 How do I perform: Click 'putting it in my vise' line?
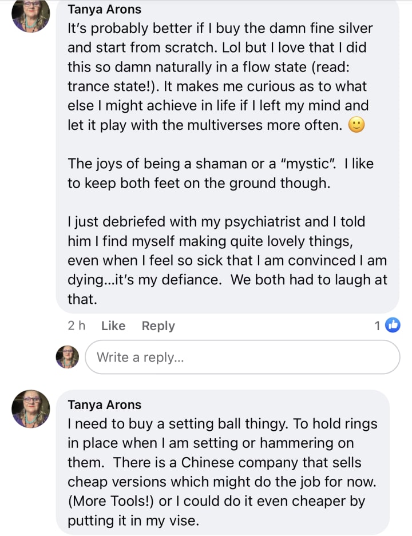click(x=132, y=521)
